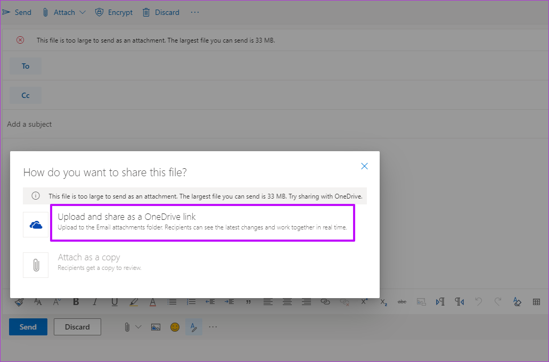Redo the last action
Viewport: 549px width, 362px height.
[497, 302]
